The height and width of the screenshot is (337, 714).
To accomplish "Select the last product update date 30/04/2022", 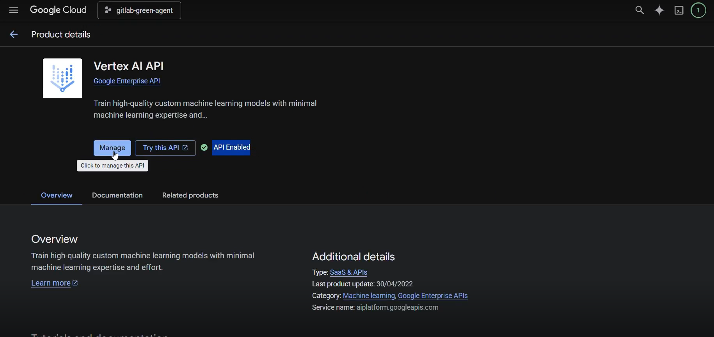I will pyautogui.click(x=394, y=284).
